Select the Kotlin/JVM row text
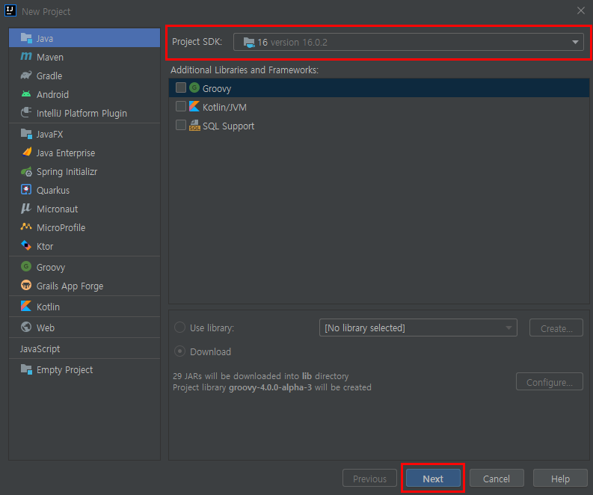This screenshot has height=495, width=593. coord(224,108)
